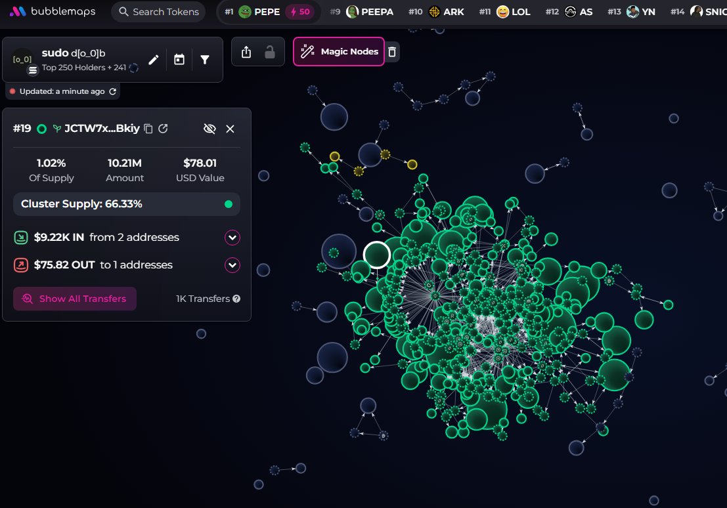Click the Search Tokens field
This screenshot has height=508, width=727.
pyautogui.click(x=158, y=12)
